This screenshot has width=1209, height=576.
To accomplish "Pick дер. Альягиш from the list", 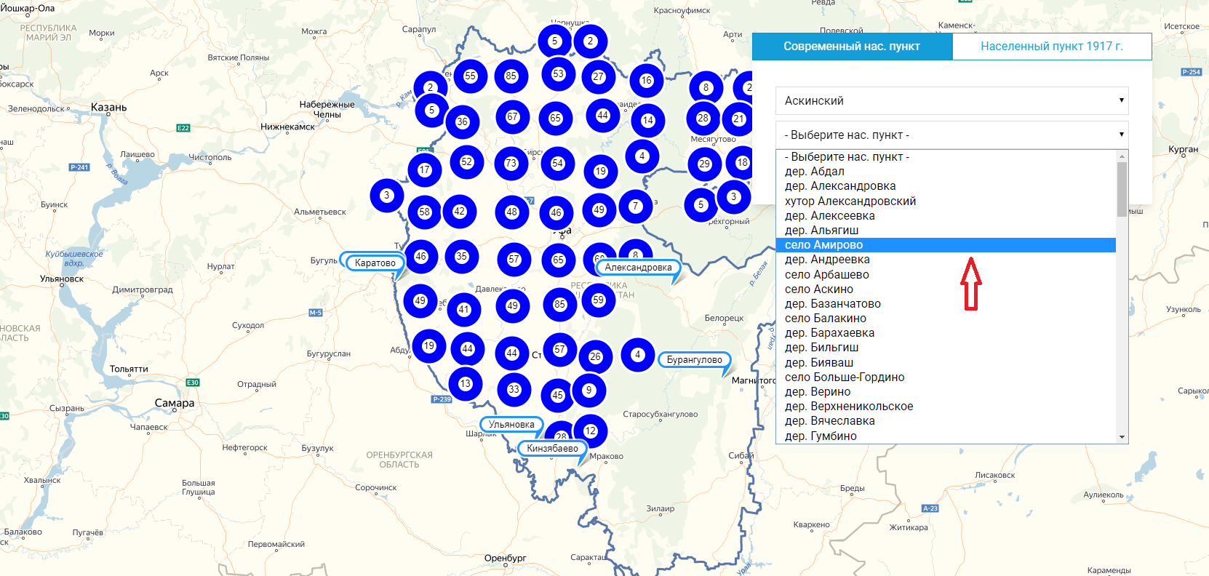I will pos(946,231).
